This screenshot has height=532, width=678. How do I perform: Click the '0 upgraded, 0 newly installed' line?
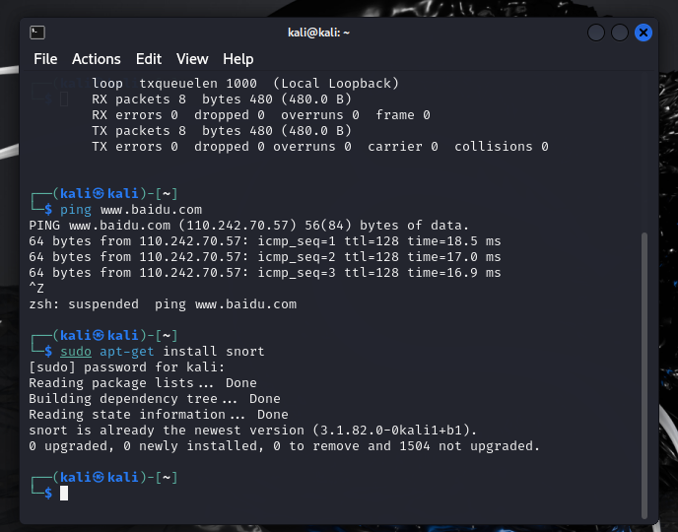tap(284, 446)
